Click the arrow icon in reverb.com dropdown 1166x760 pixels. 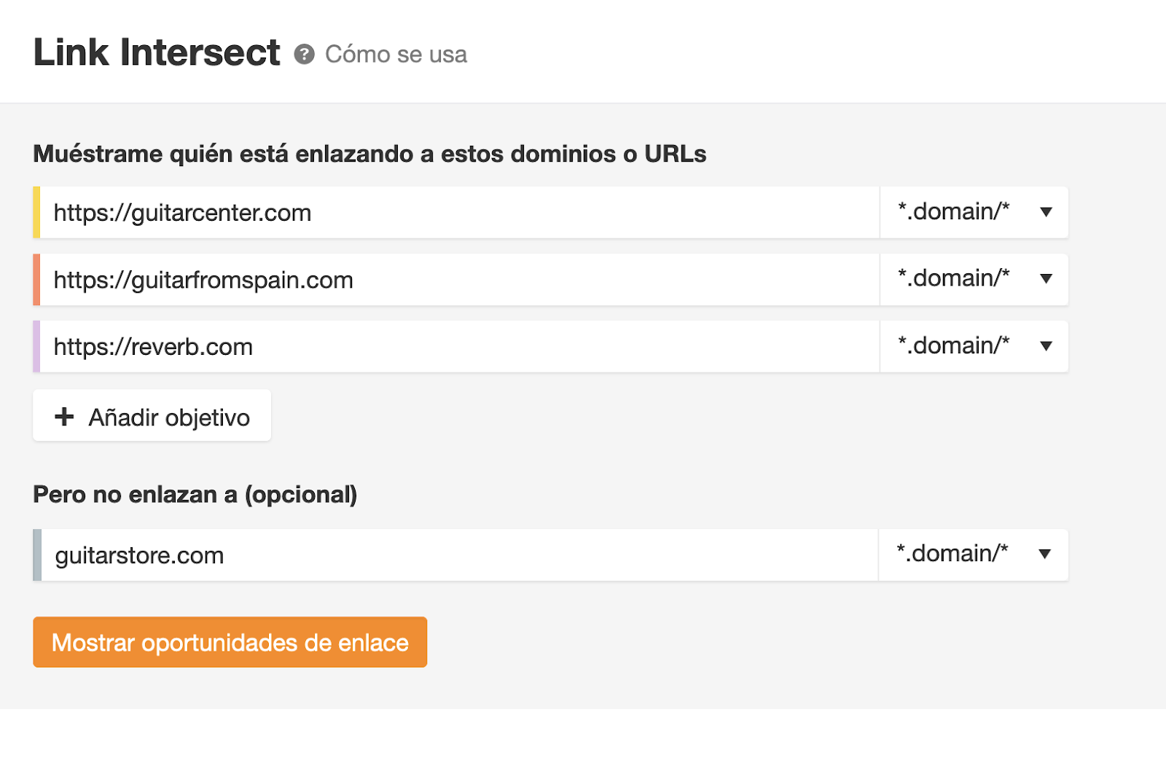(x=1046, y=346)
